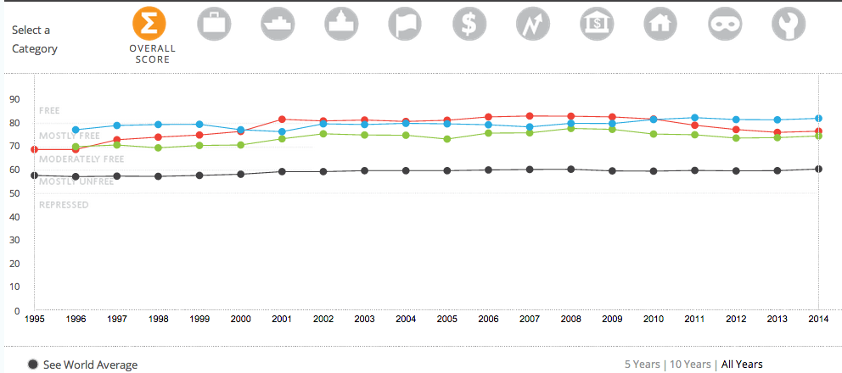
Task: Click the 50 y-axis value
Action: [14, 193]
